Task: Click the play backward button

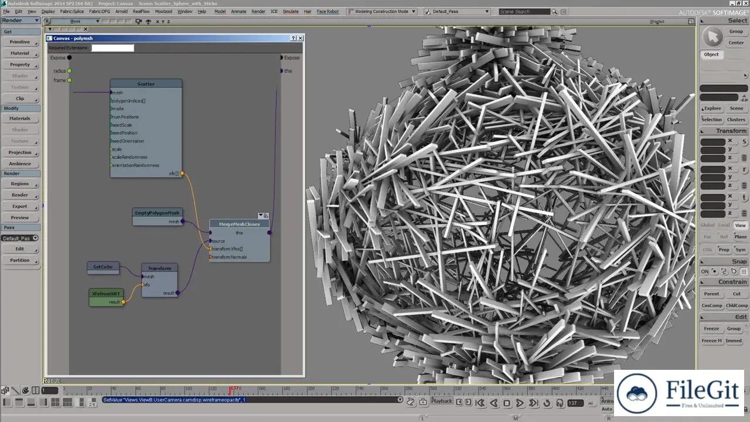Action: click(x=494, y=403)
